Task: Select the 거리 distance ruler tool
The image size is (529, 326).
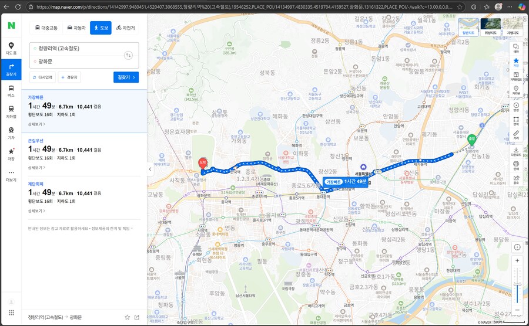Action: click(516, 135)
